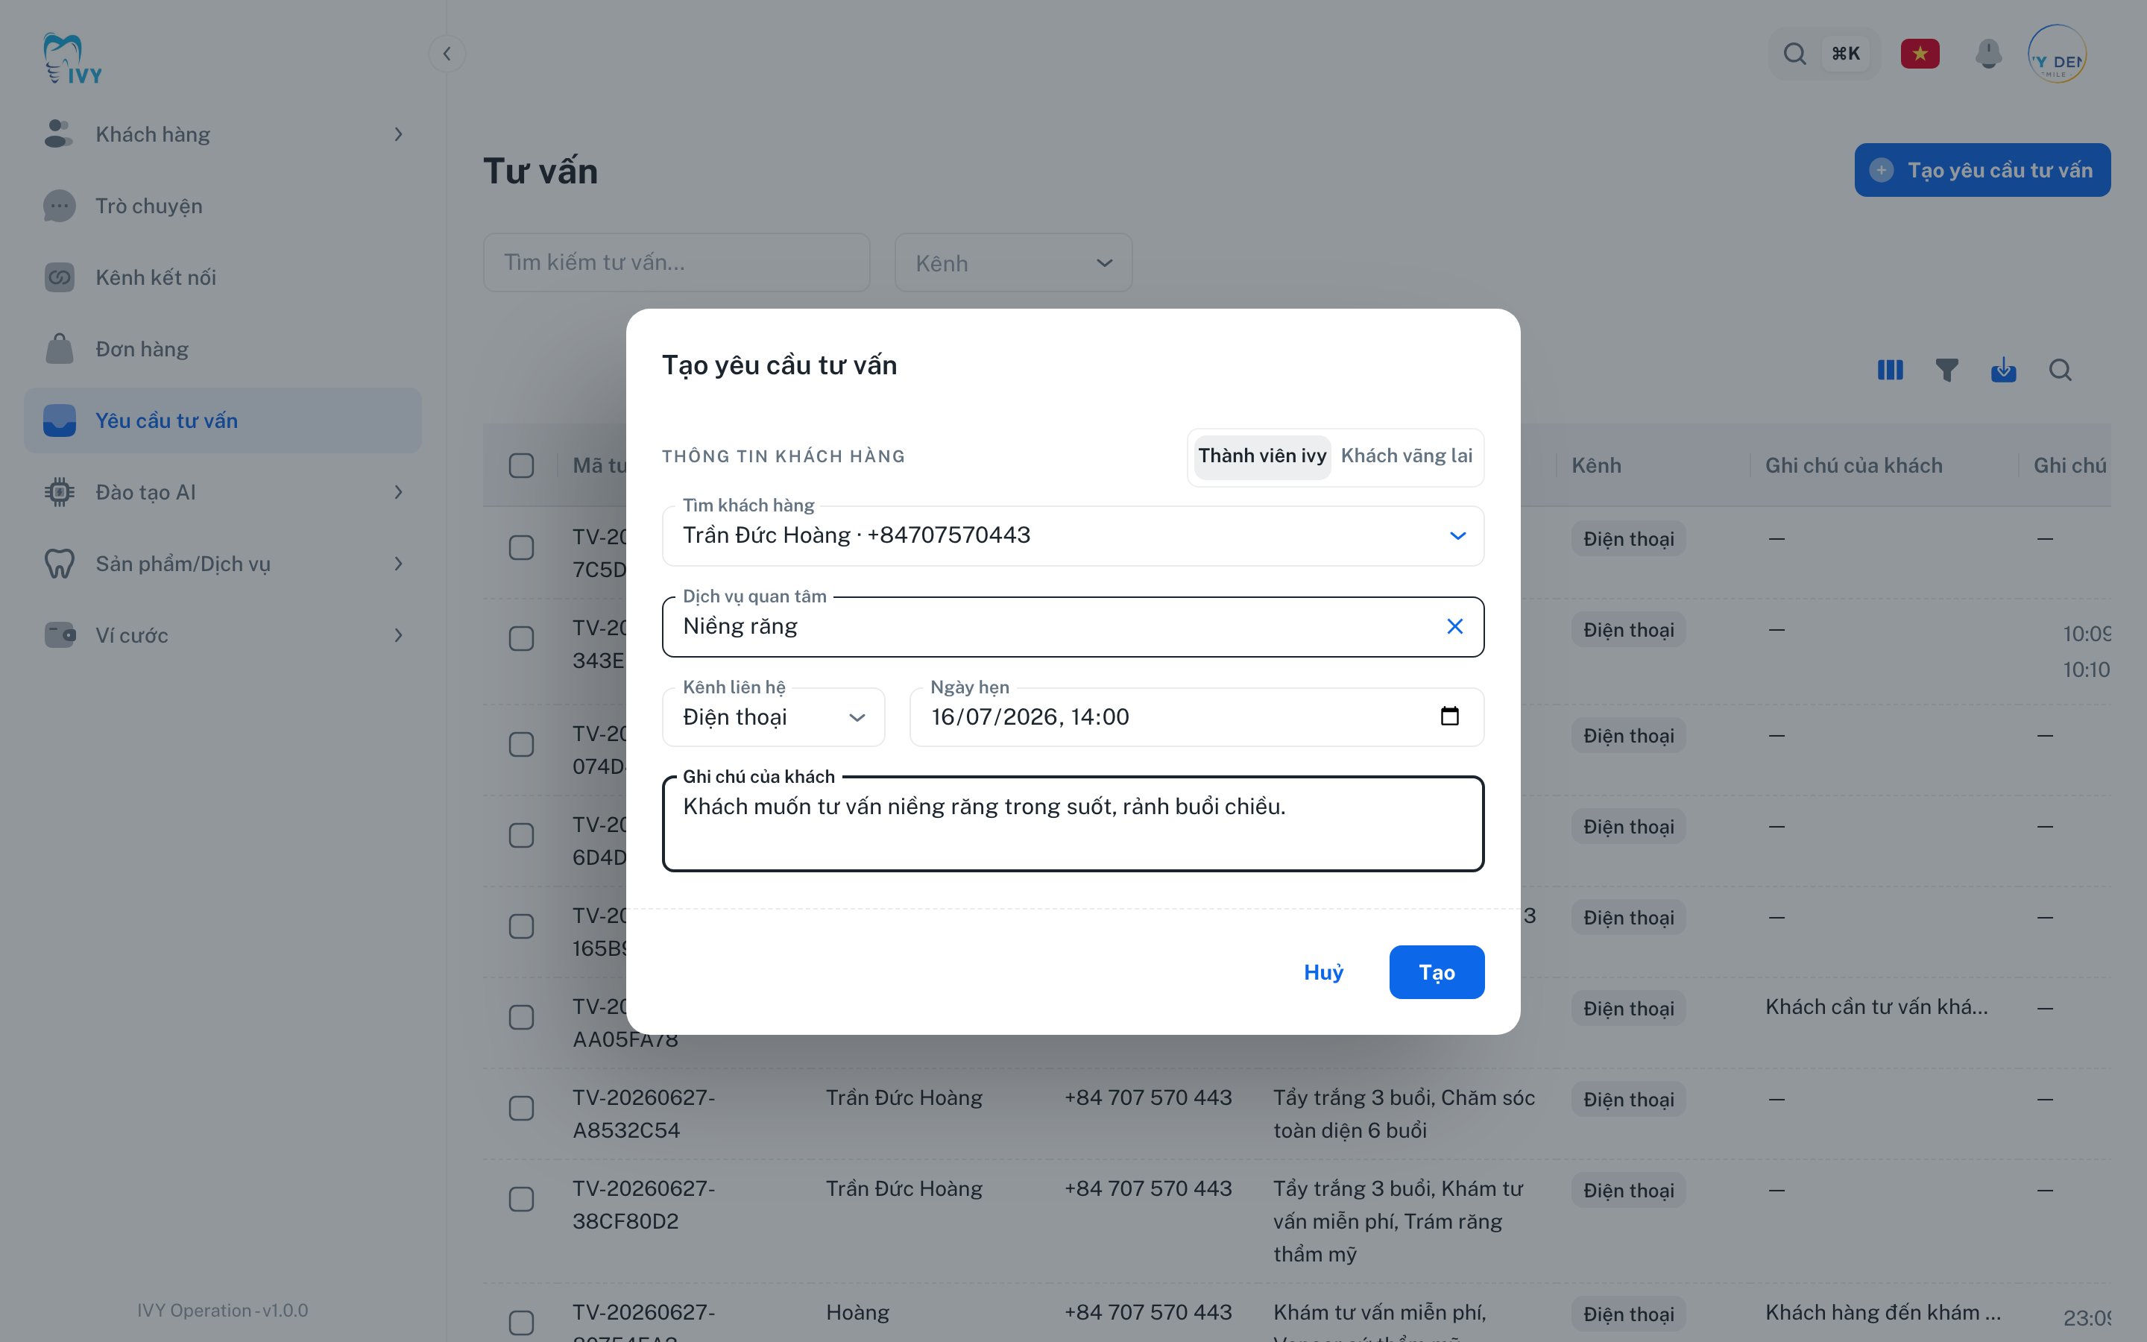Image resolution: width=2147 pixels, height=1342 pixels.
Task: Click the IVY tooth logo
Action: tap(72, 59)
